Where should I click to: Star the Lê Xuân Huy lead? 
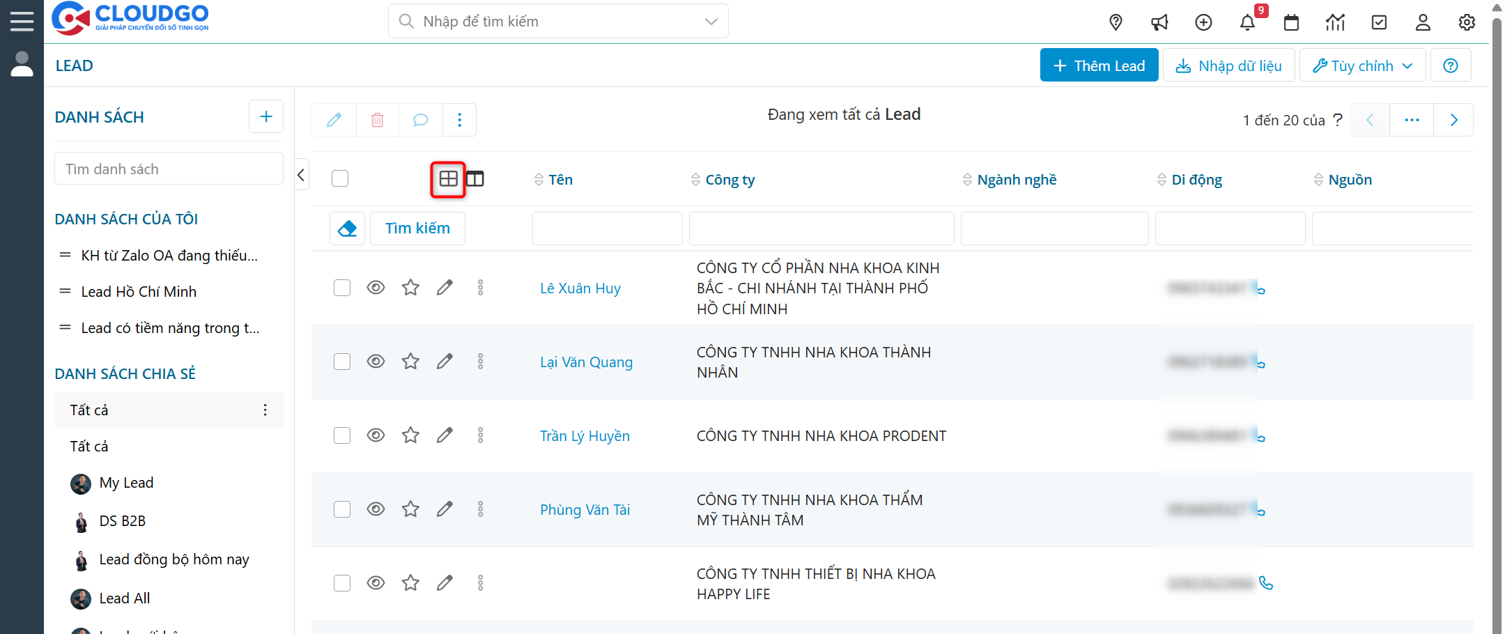[410, 288]
